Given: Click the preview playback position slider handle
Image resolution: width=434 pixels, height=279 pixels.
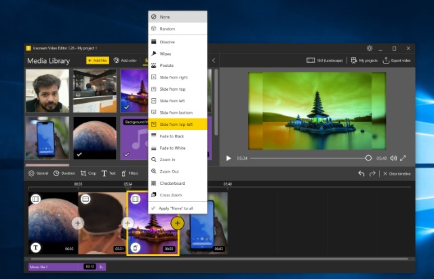Looking at the screenshot, I should coord(368,158).
